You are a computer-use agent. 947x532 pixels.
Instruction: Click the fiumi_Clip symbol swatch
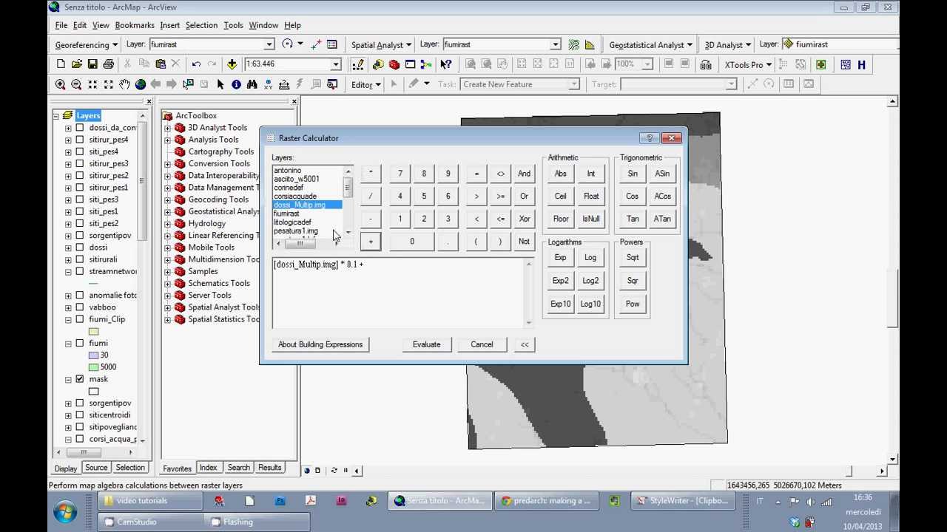click(93, 332)
